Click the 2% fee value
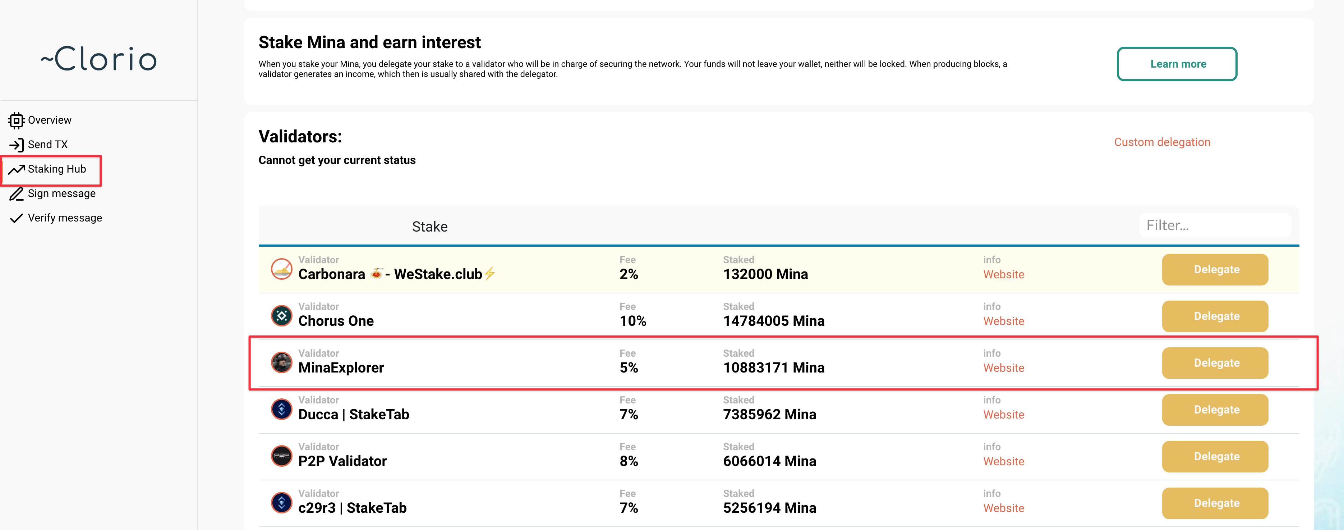Image resolution: width=1344 pixels, height=530 pixels. point(629,274)
